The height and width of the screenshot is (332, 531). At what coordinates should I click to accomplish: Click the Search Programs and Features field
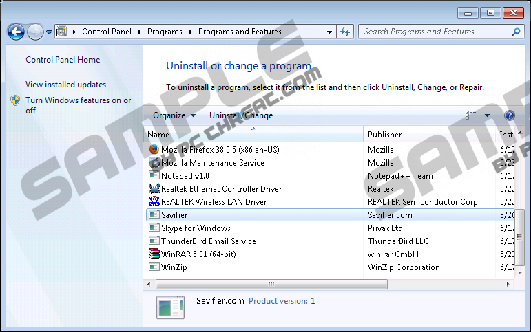pos(434,32)
